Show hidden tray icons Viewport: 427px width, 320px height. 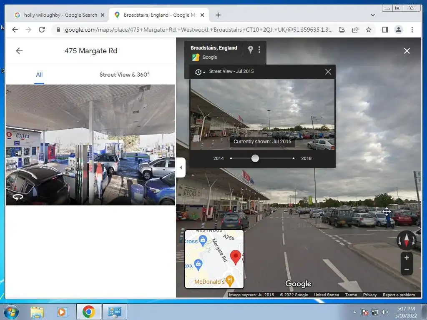point(354,312)
